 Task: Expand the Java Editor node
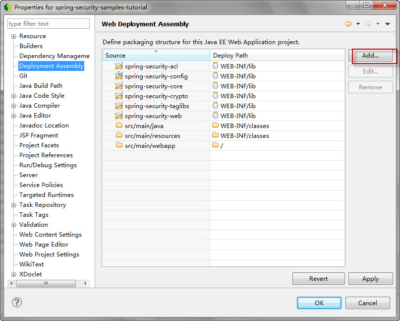pos(13,116)
